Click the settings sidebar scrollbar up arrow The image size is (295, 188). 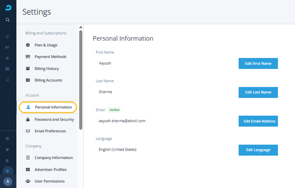point(81,27)
